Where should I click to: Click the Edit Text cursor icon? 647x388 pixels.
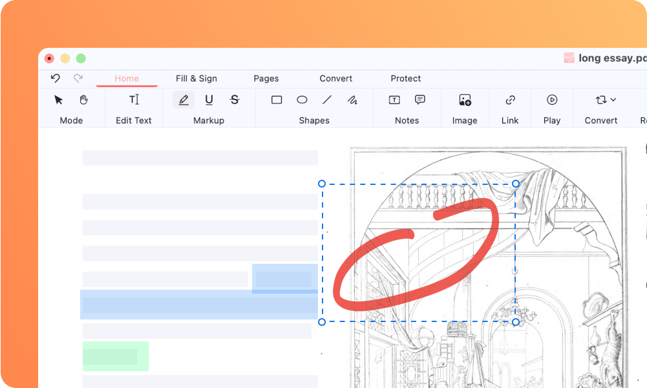[x=134, y=100]
